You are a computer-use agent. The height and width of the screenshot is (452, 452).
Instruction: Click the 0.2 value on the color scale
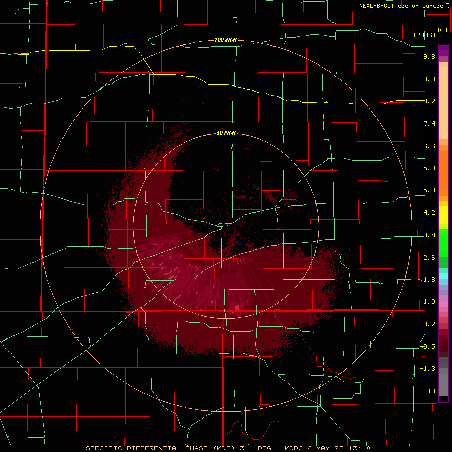click(x=429, y=324)
